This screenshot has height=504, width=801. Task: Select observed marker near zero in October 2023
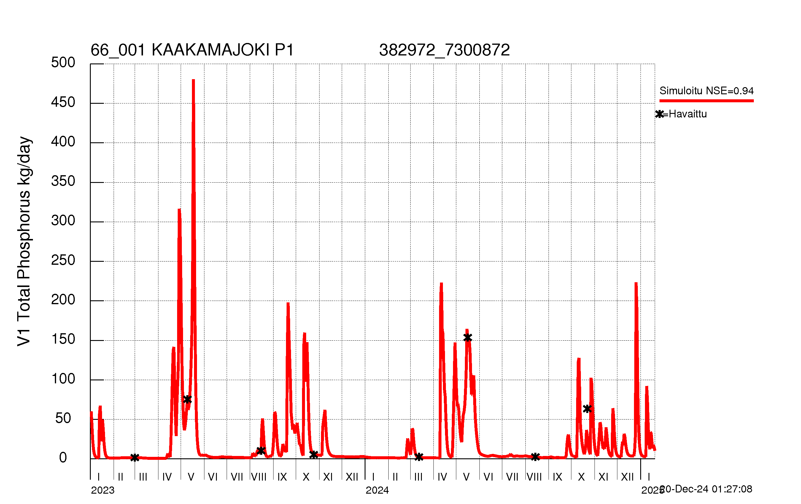pos(314,455)
